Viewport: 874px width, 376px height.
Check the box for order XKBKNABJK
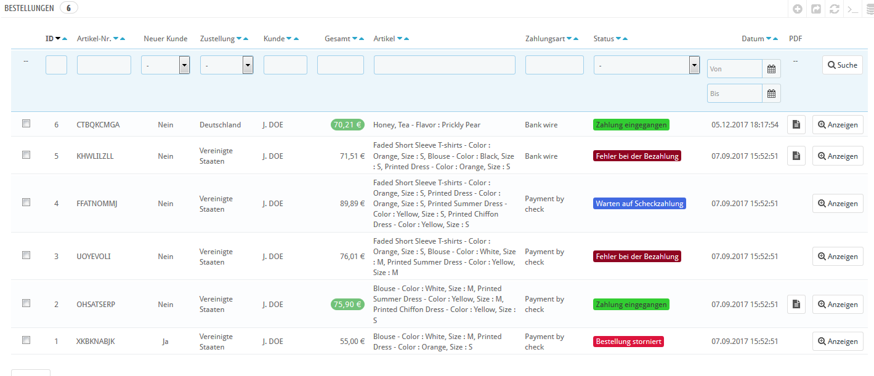[26, 340]
